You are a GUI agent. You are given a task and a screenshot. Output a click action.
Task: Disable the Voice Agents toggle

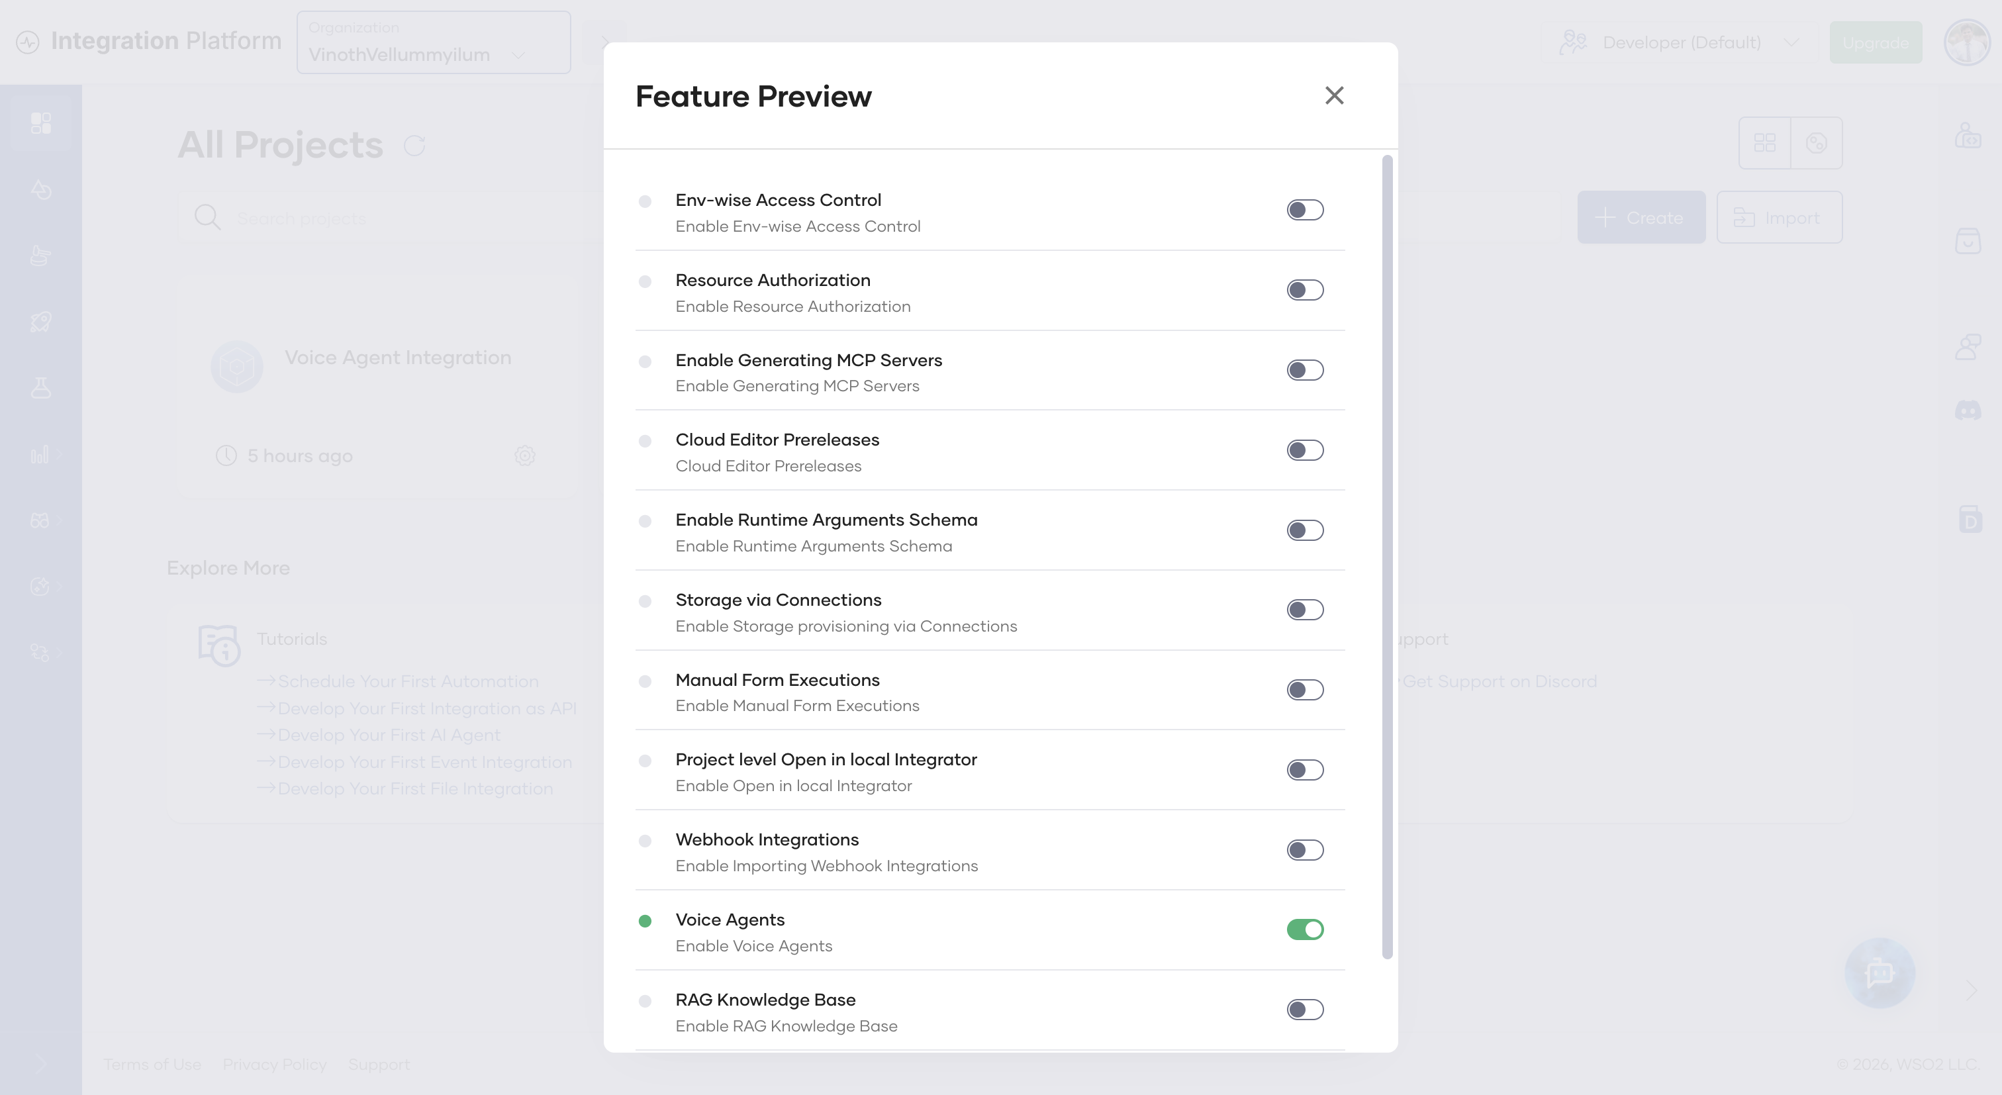click(x=1305, y=929)
